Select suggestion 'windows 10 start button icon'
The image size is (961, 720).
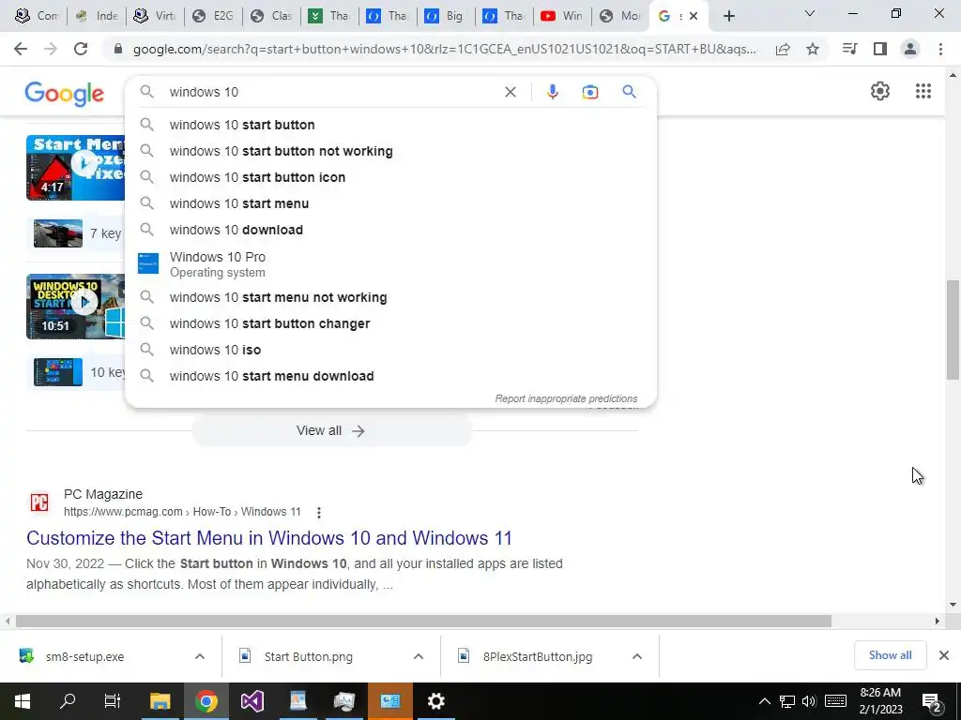pos(390,177)
